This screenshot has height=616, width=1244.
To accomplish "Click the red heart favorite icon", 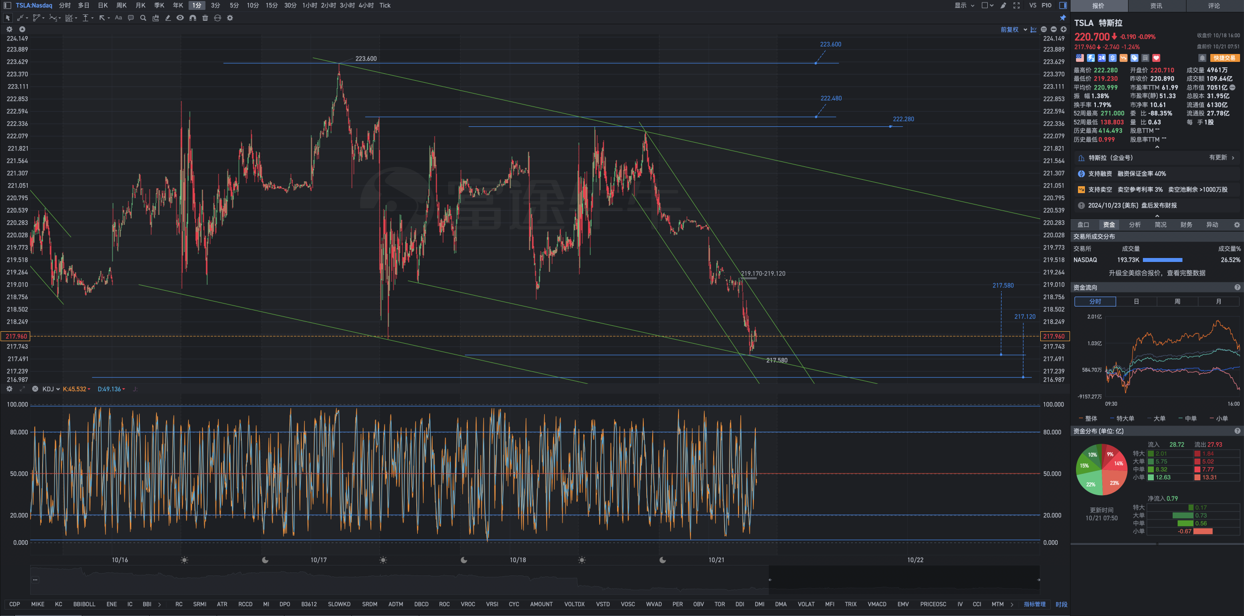I will pos(1156,58).
